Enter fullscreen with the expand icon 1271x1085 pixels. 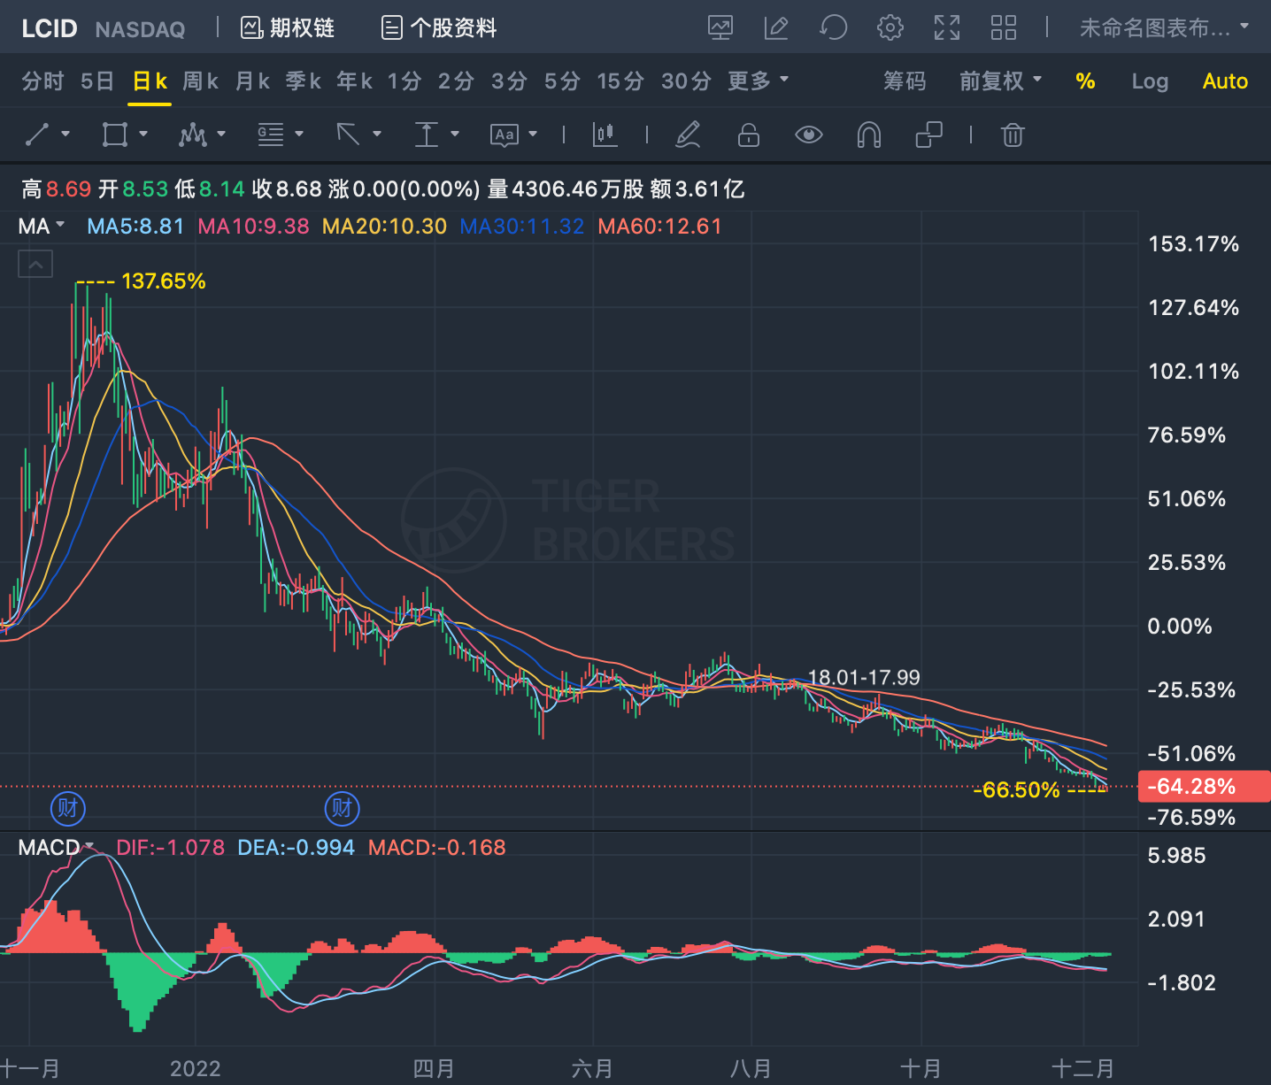tap(947, 28)
